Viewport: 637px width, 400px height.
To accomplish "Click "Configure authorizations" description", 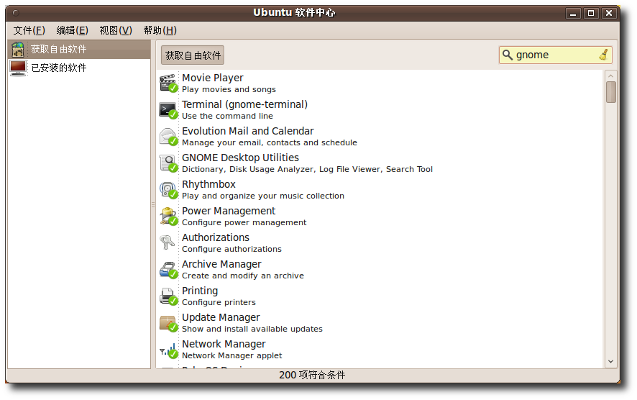I will 232,249.
